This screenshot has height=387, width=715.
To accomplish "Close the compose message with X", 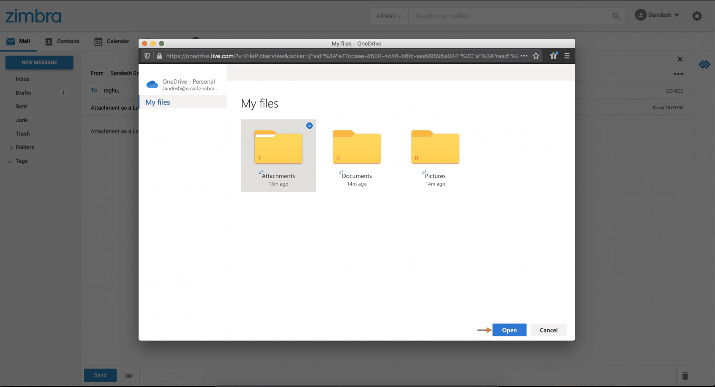I will pos(680,59).
